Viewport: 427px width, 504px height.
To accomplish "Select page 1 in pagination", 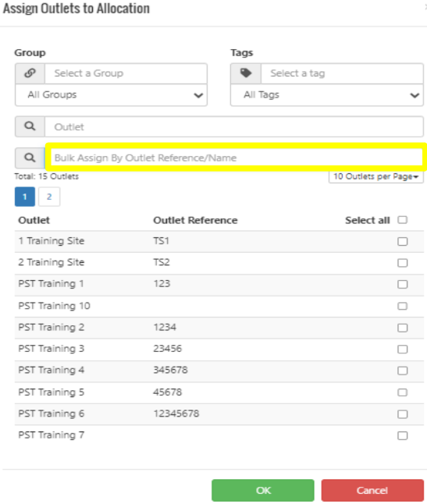I will point(25,197).
